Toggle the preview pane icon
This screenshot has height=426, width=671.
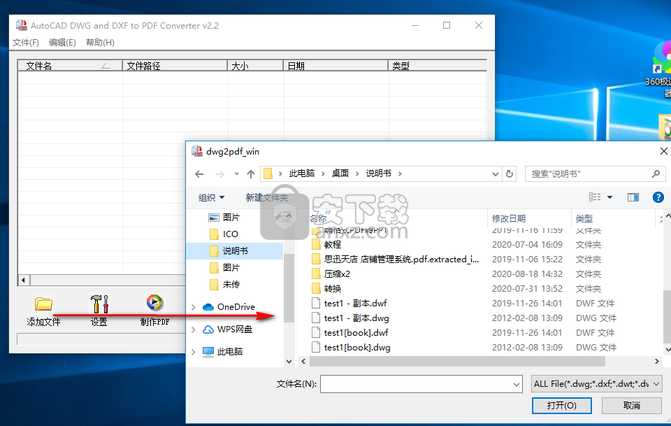[x=633, y=197]
